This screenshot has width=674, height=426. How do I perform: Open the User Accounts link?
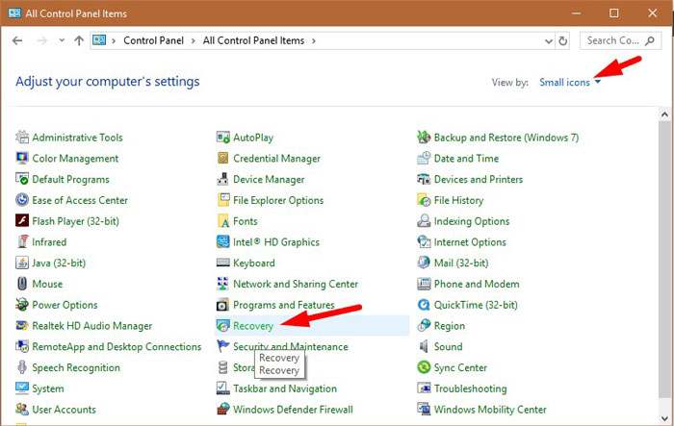point(64,410)
